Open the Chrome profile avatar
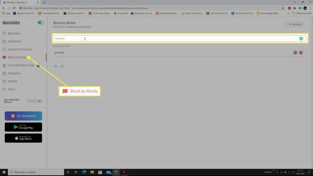This screenshot has width=313, height=176. click(x=305, y=8)
